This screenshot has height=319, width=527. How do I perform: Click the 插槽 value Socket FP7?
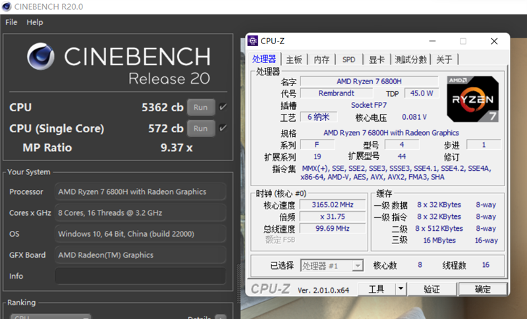tap(369, 105)
